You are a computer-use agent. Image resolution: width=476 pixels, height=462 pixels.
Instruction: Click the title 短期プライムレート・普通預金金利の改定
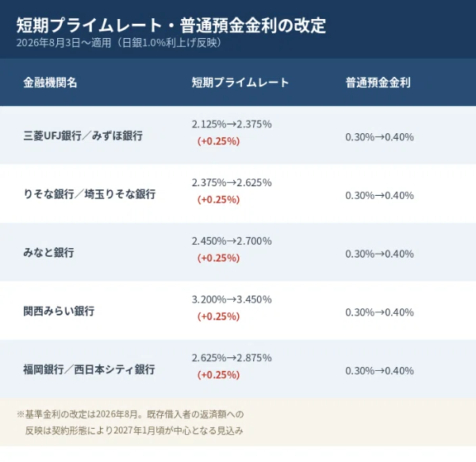pos(171,25)
